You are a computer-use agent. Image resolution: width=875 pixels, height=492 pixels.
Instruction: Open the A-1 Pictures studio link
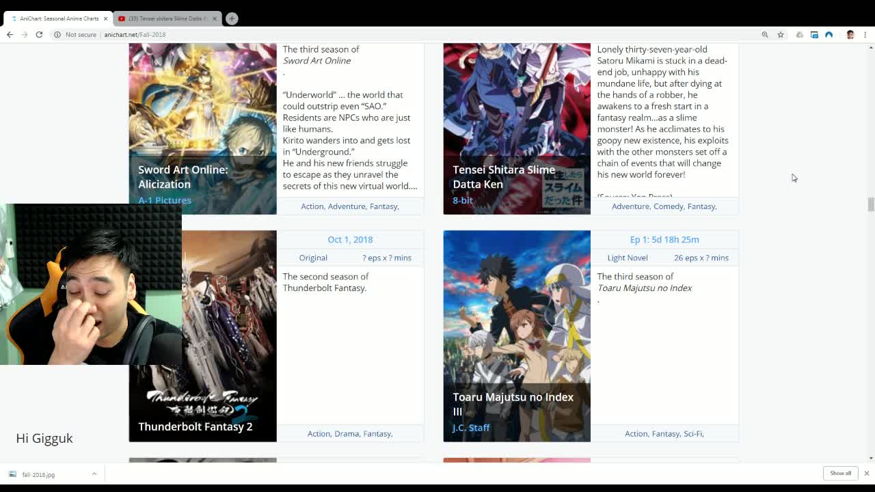click(x=165, y=200)
